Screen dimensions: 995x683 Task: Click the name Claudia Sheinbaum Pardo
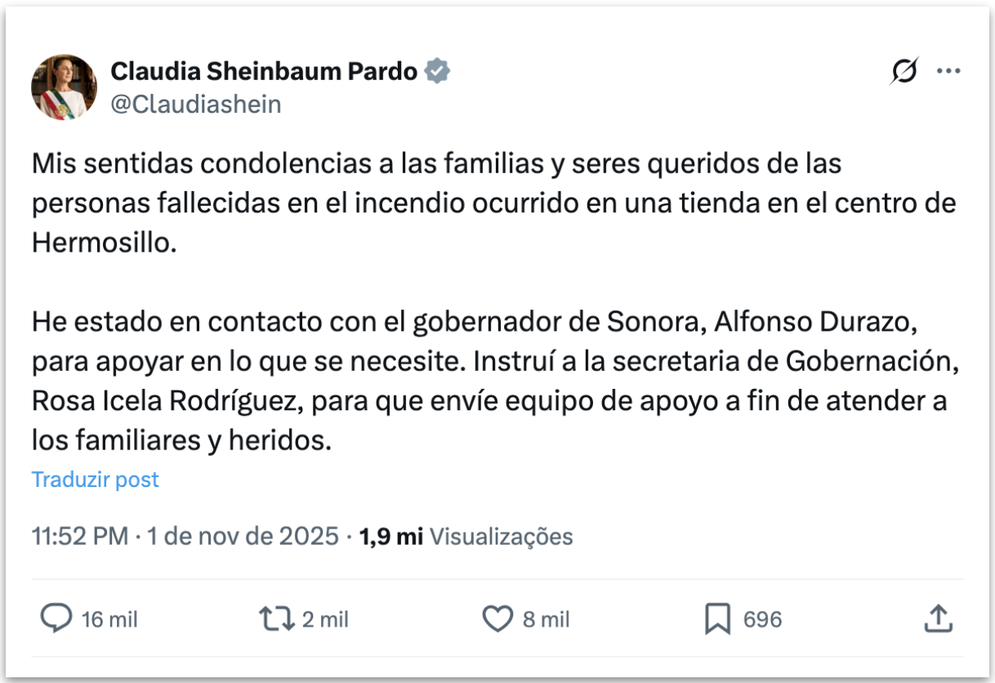[264, 72]
